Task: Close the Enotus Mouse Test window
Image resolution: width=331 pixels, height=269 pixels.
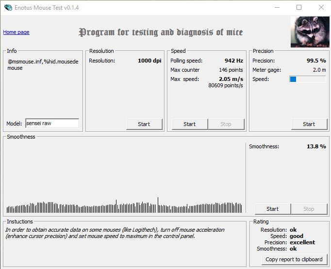Action: coord(321,7)
